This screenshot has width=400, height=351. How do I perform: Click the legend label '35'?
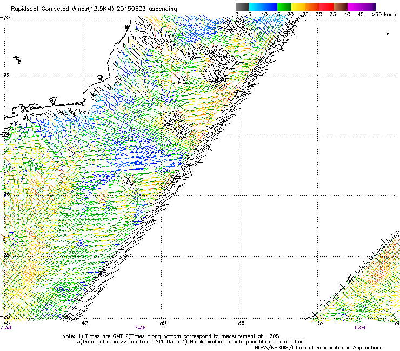tap(333, 15)
